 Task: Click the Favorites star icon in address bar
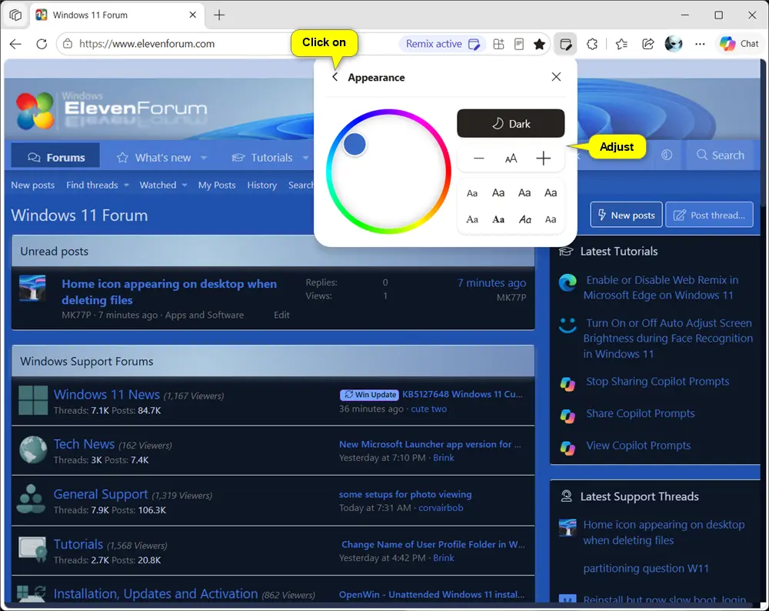pos(539,44)
